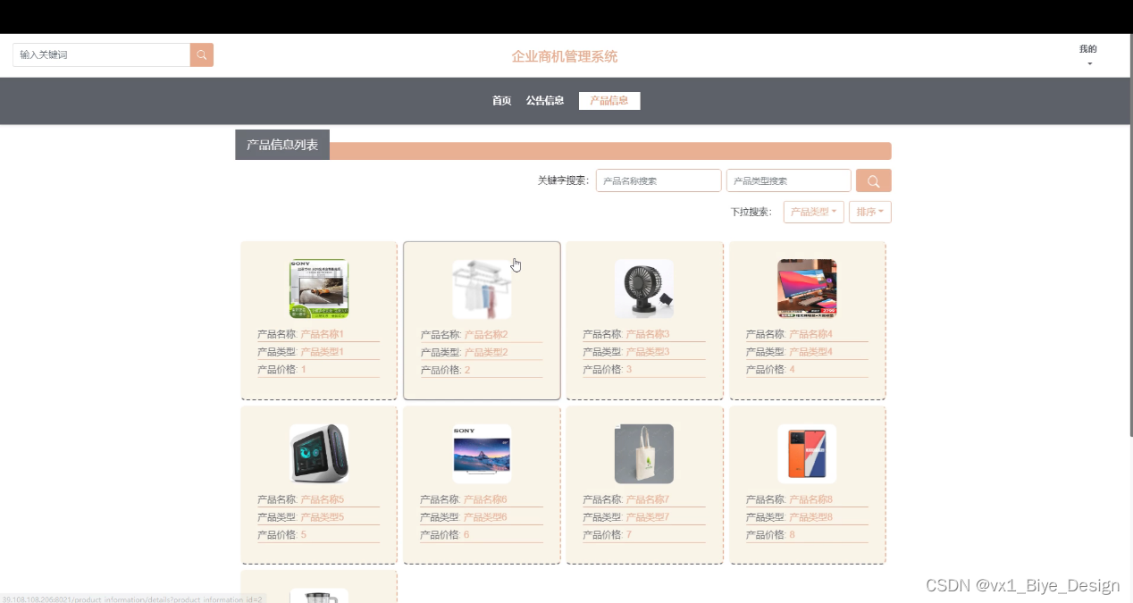Expand the 排序 sort dropdown
This screenshot has width=1133, height=603.
[x=870, y=212]
